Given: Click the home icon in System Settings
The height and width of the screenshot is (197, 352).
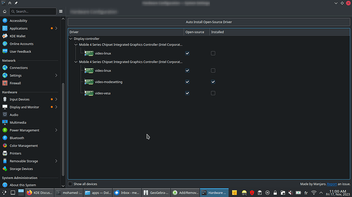Looking at the screenshot, I should pyautogui.click(x=5, y=11).
